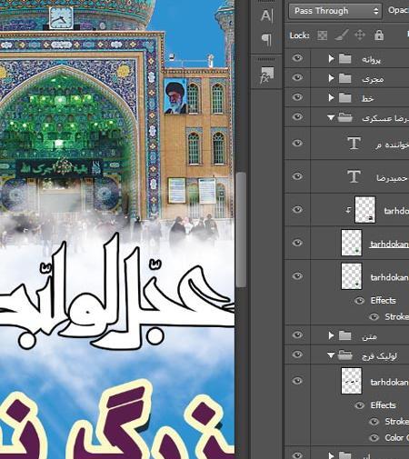Enable lock position move icon
This screenshot has width=409, height=459.
pyautogui.click(x=360, y=35)
